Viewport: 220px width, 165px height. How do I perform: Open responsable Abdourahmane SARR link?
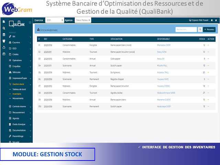pos(166,93)
